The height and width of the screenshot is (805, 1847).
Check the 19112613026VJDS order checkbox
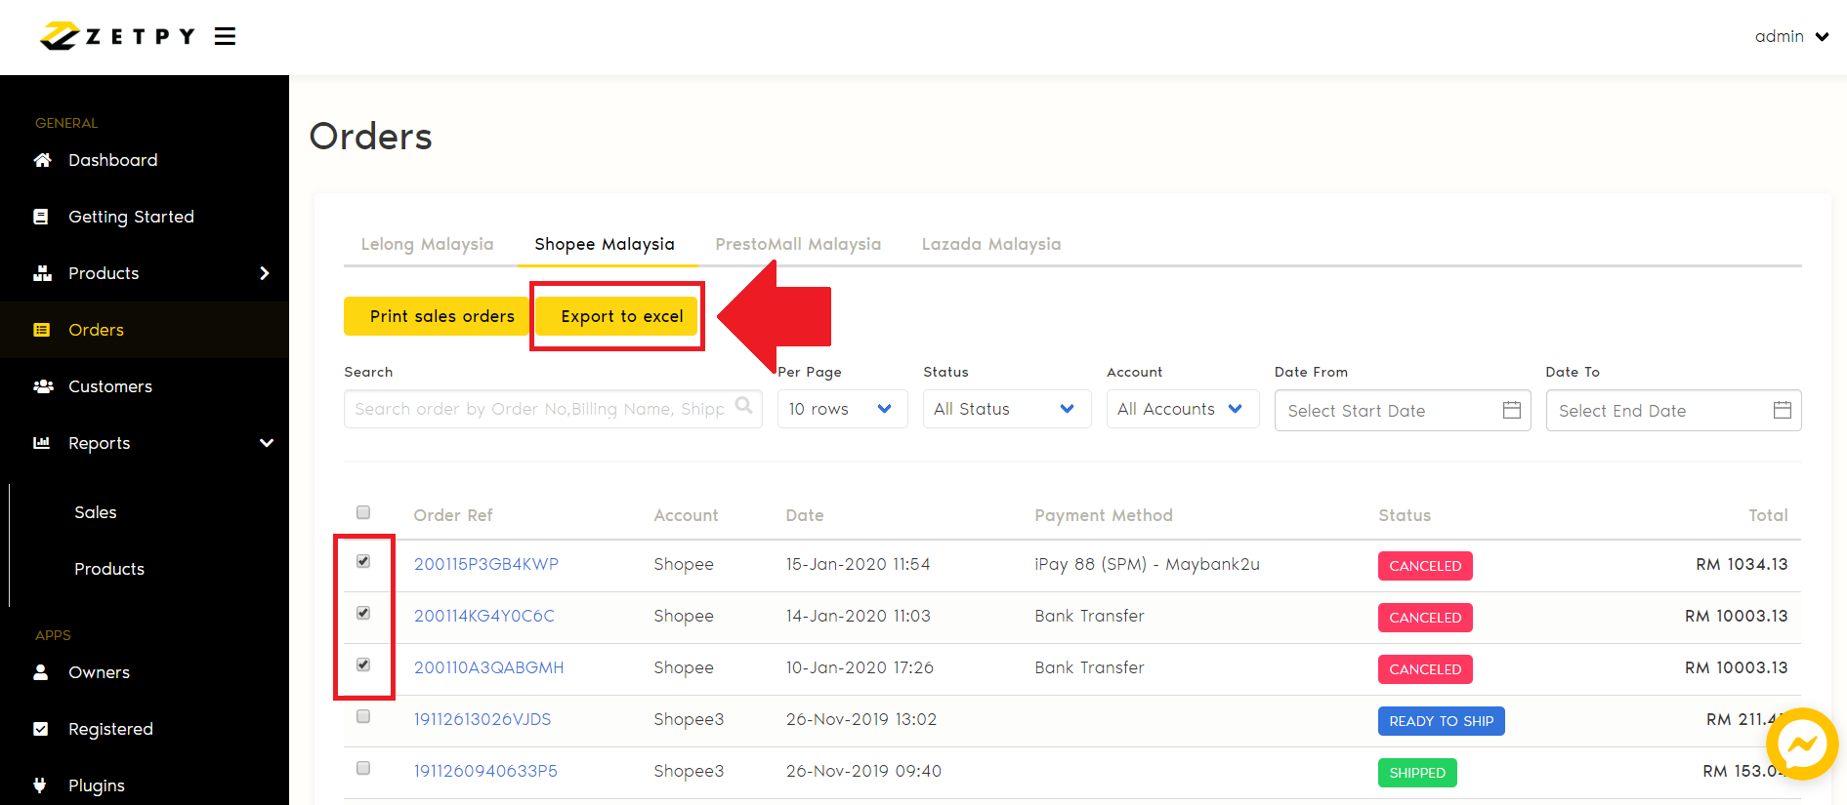click(363, 716)
